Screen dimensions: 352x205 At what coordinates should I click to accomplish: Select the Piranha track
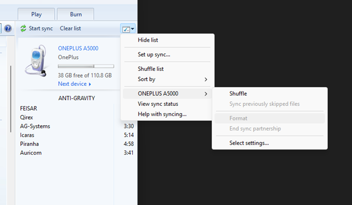[x=29, y=144]
